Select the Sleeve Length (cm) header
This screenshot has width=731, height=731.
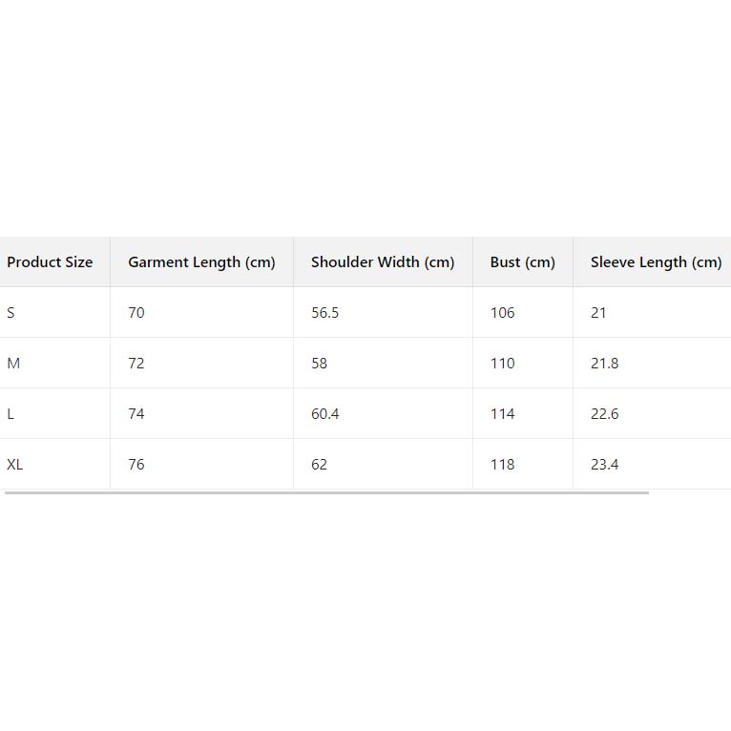656,262
